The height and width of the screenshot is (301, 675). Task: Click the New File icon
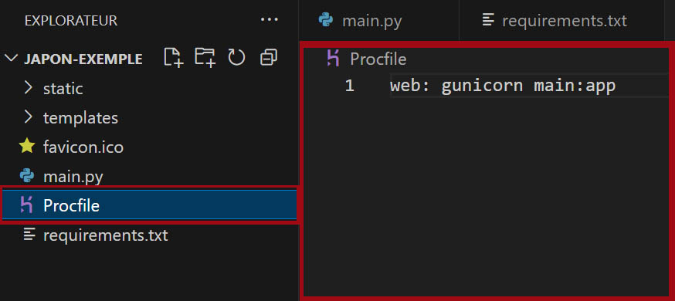(174, 57)
